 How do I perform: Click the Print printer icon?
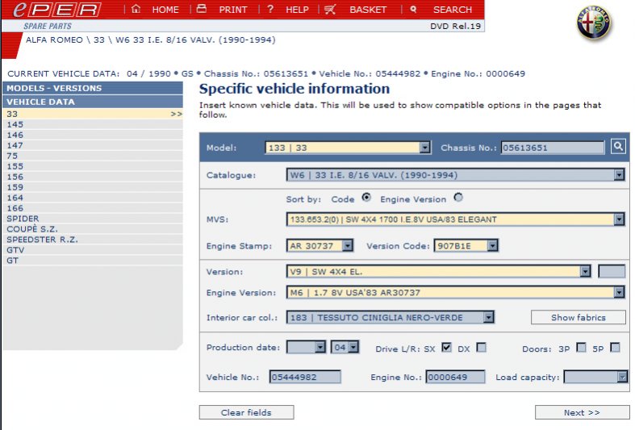tap(202, 10)
